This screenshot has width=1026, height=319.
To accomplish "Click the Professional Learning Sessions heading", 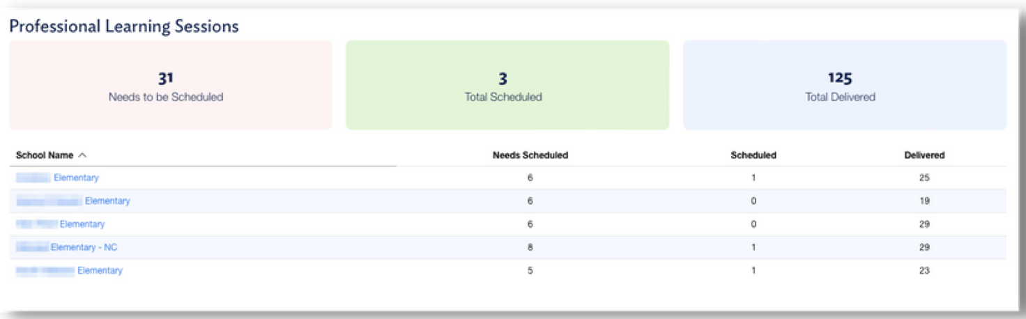I will (x=124, y=26).
